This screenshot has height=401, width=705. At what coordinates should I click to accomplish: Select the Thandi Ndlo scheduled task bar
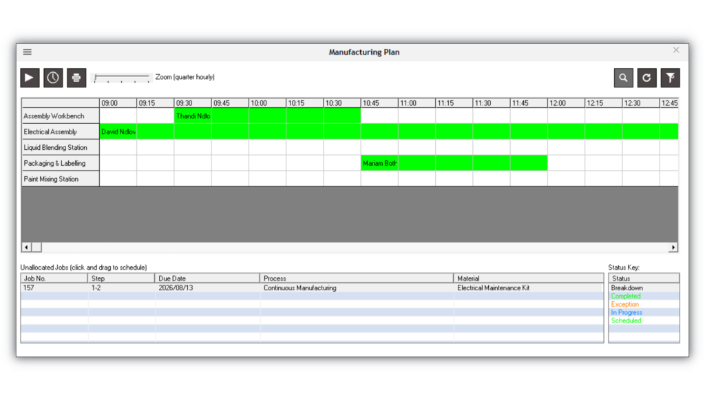(x=268, y=116)
